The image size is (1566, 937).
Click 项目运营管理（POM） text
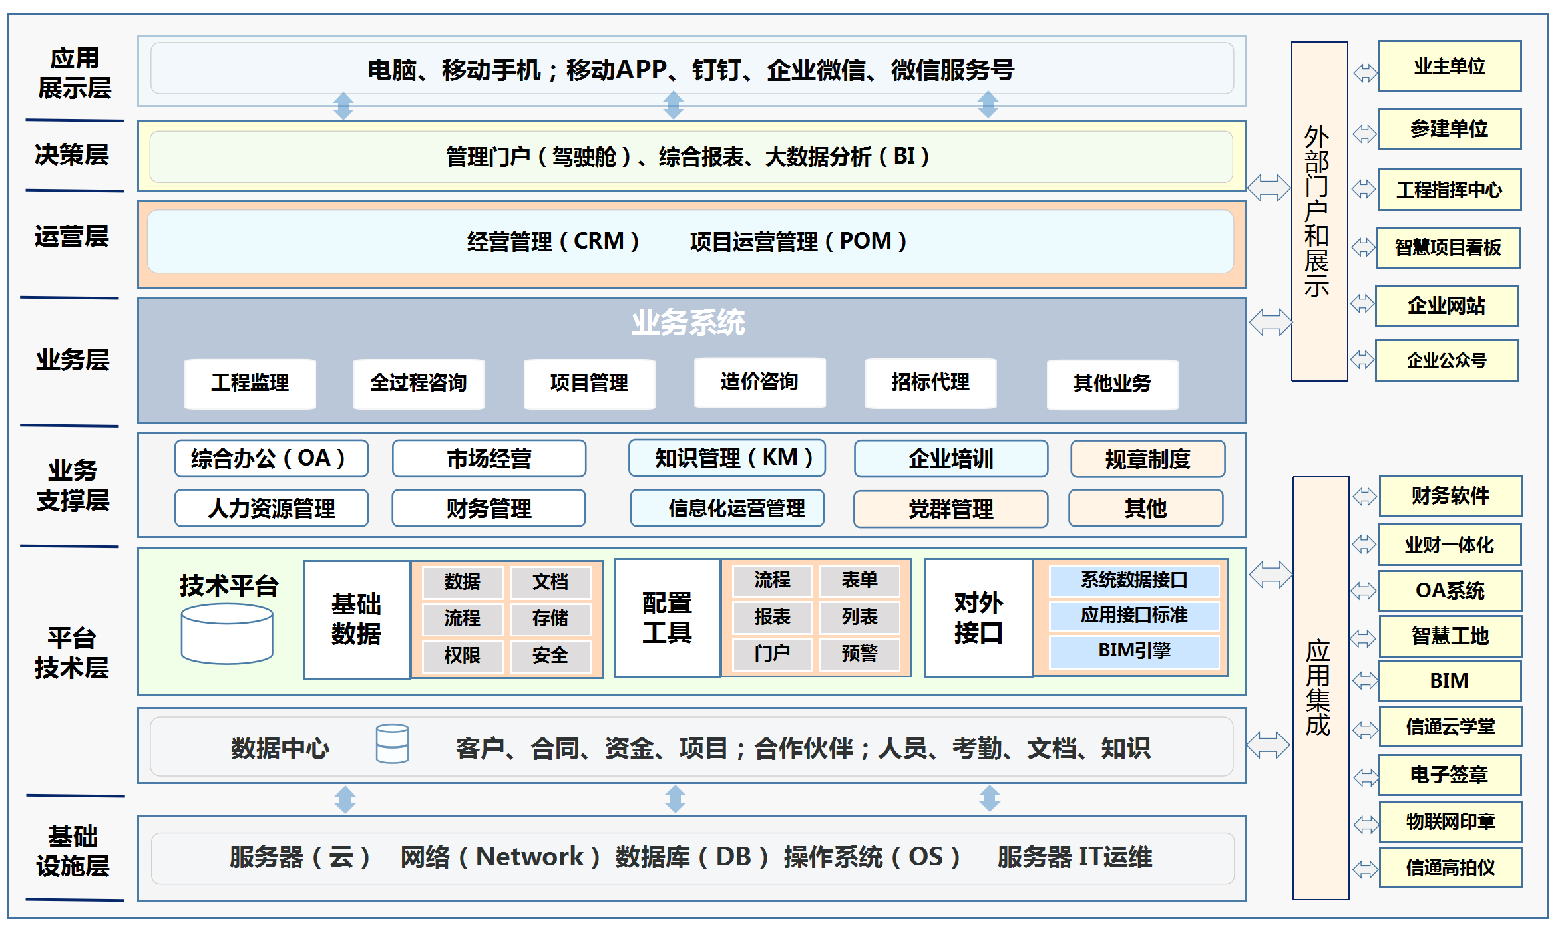(x=799, y=241)
